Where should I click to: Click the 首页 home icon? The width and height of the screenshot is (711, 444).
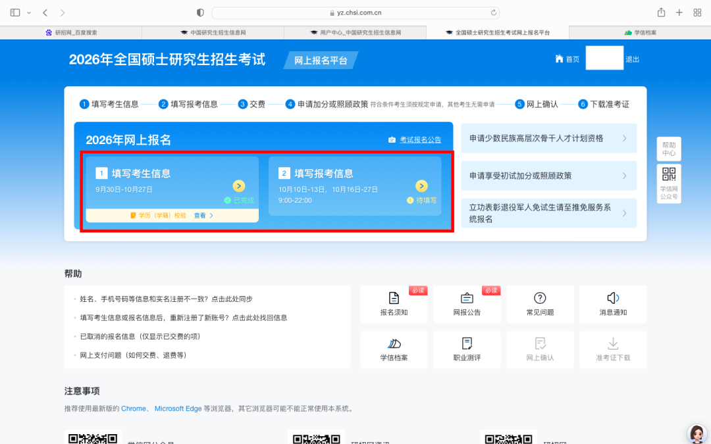pyautogui.click(x=560, y=59)
